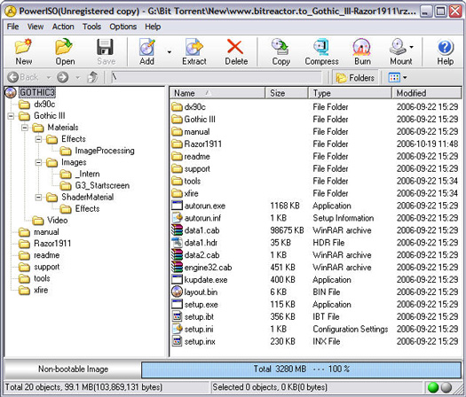Toggle the Folders pane button
This screenshot has width=466, height=397.
pos(355,78)
